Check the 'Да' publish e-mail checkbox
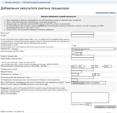The image size is (117, 113). (73, 45)
